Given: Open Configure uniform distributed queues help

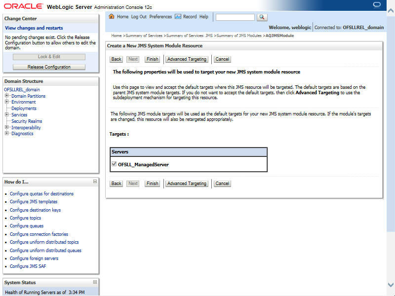Looking at the screenshot, I should (x=45, y=251).
